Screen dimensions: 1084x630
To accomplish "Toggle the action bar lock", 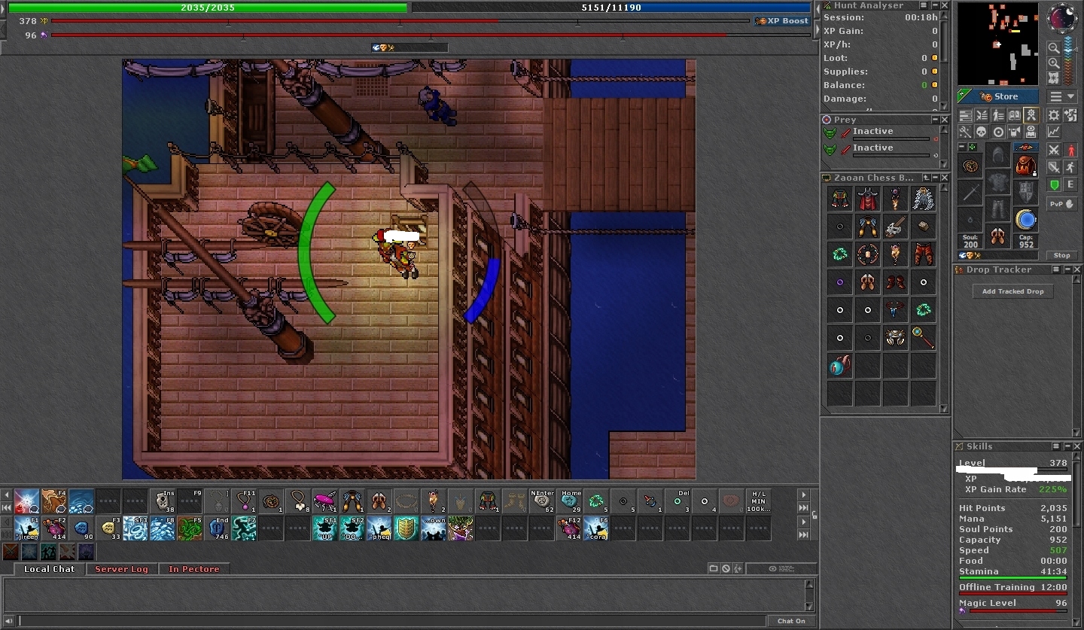I will click(x=814, y=515).
